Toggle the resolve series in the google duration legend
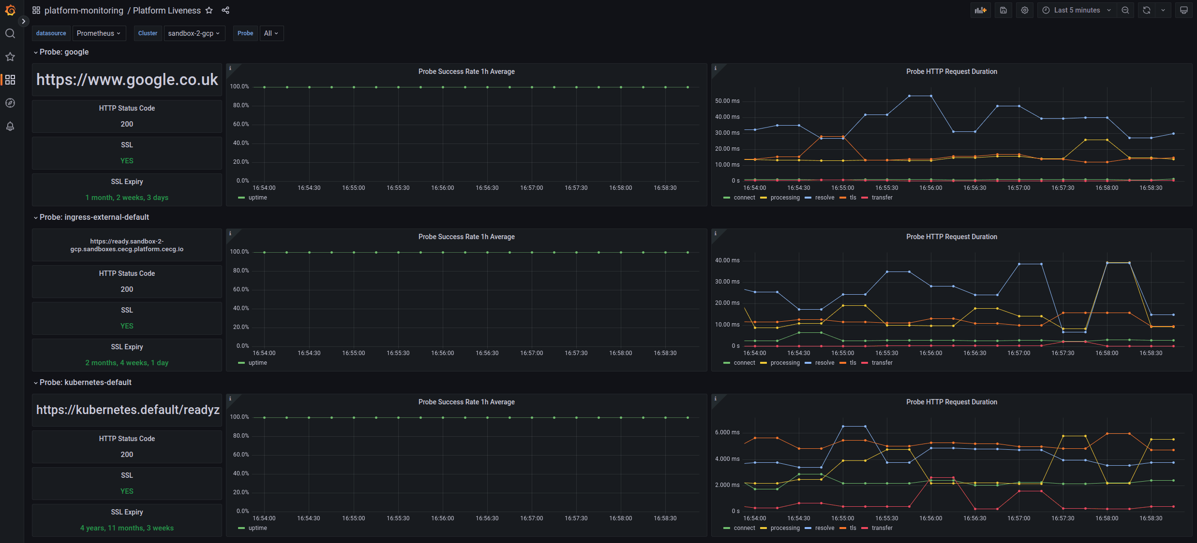This screenshot has height=543, width=1197. tap(824, 198)
